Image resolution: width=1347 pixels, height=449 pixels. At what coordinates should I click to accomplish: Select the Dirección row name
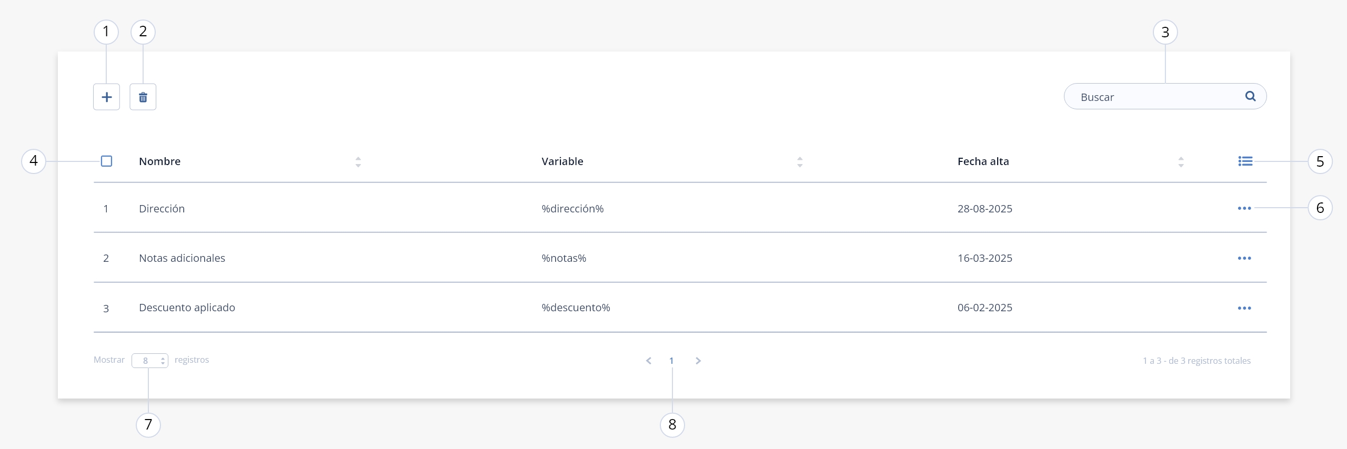[x=162, y=209]
